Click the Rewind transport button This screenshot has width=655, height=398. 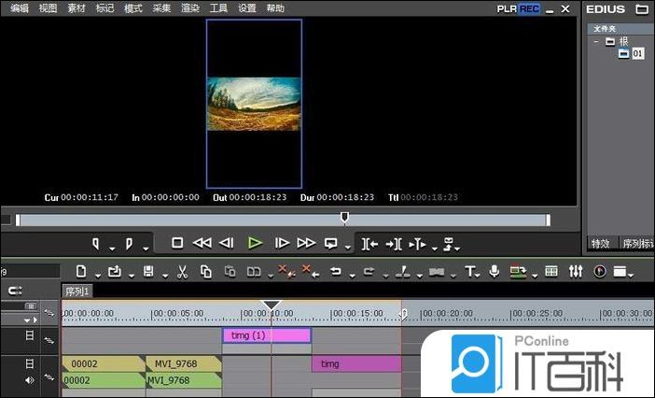tap(202, 243)
